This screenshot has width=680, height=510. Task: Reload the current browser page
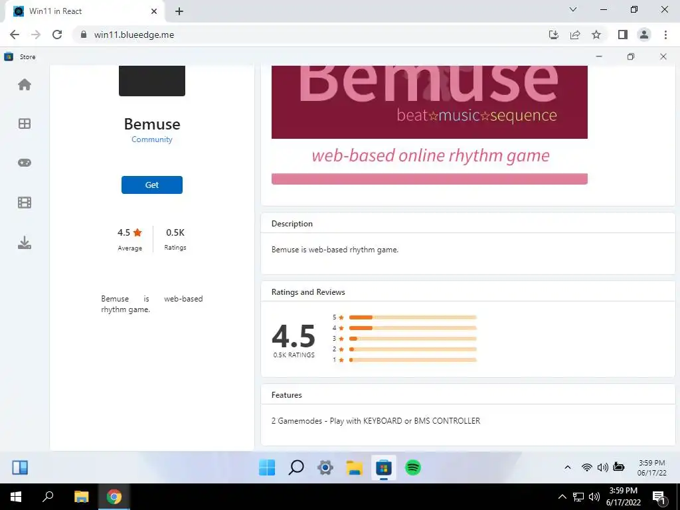(x=57, y=35)
